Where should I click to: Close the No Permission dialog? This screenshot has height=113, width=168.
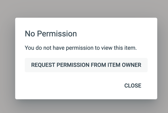[133, 86]
